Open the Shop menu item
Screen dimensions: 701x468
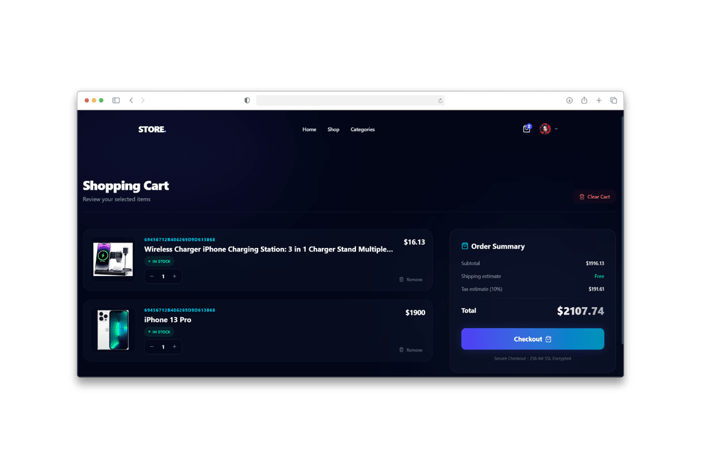(x=333, y=130)
